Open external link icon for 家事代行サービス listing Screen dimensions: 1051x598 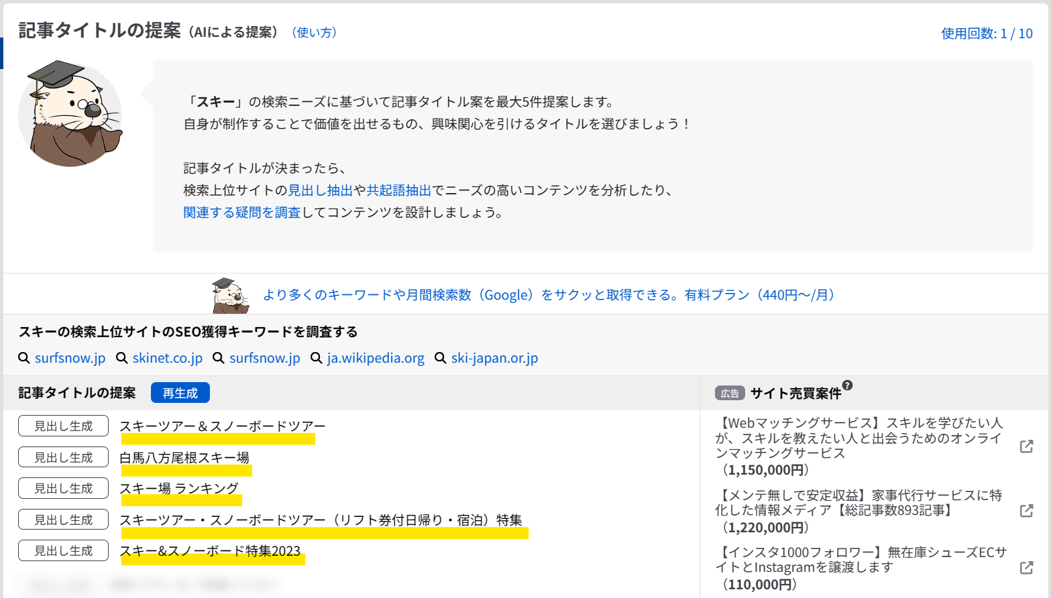(1026, 511)
